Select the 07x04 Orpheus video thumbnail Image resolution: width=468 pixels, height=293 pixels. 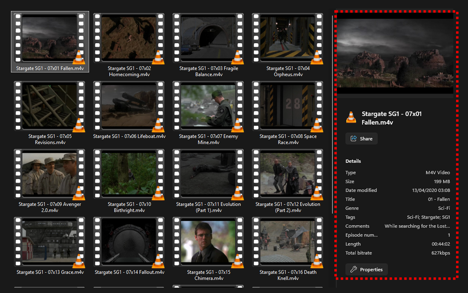pos(288,38)
